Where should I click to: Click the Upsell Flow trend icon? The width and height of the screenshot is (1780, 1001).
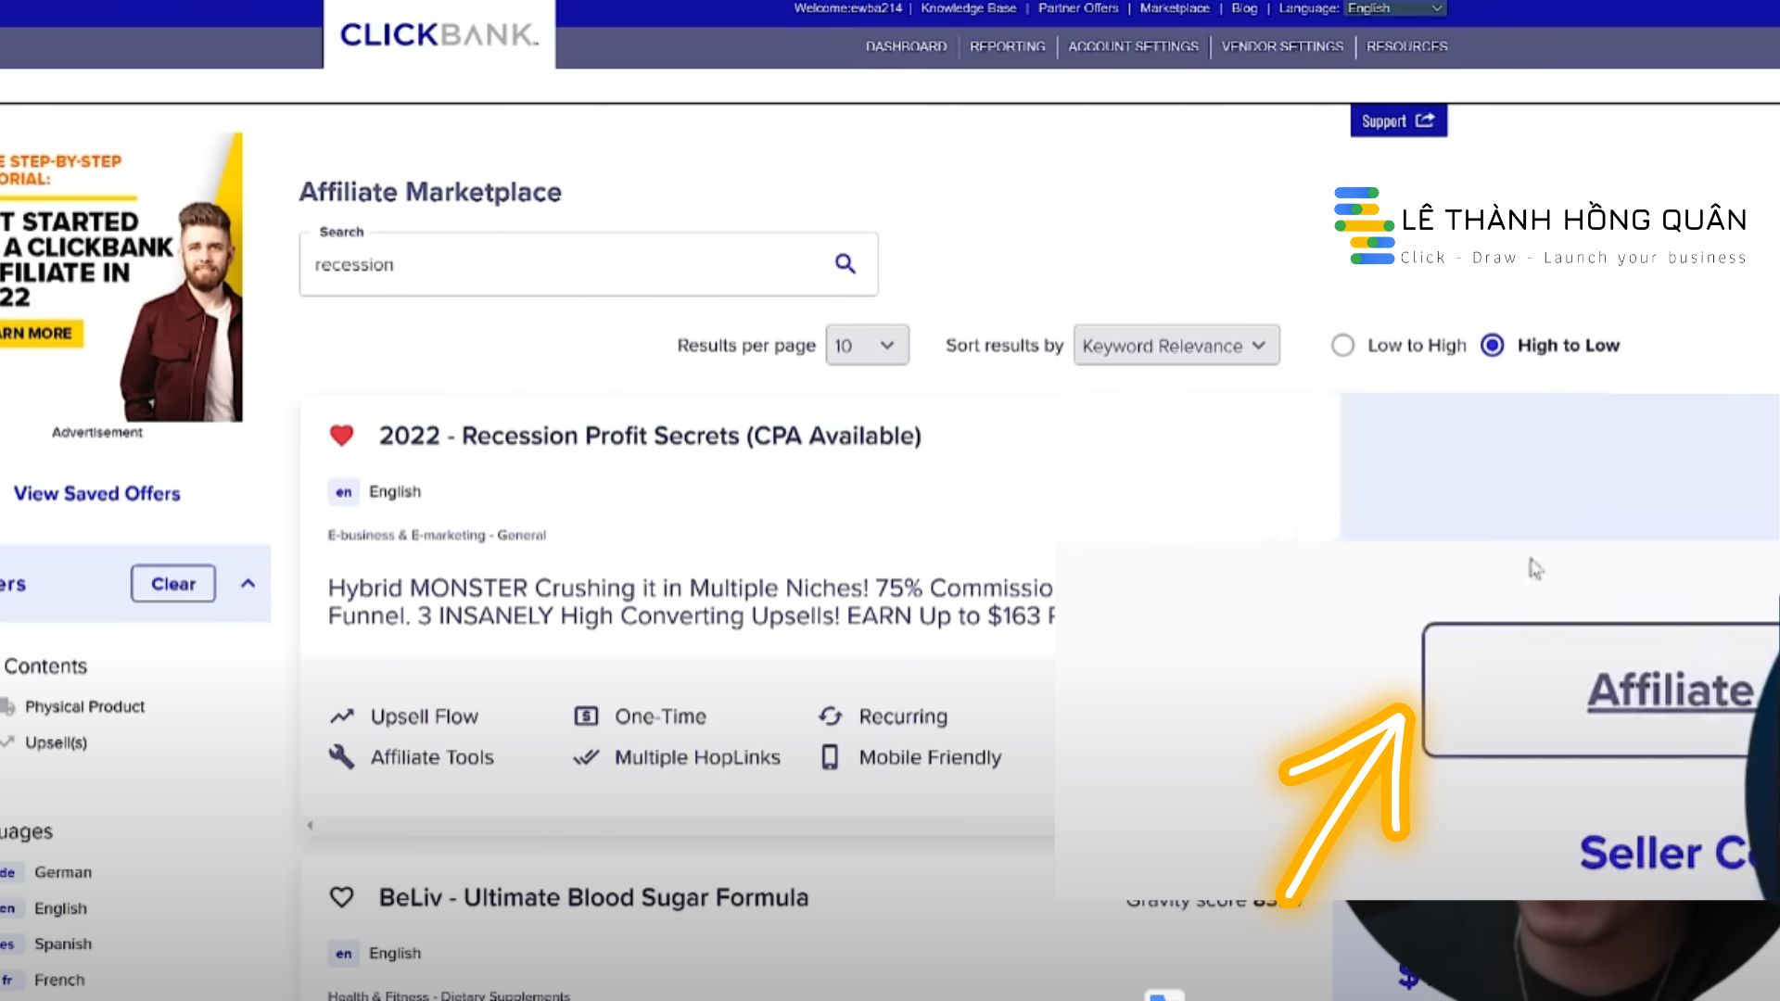[342, 716]
